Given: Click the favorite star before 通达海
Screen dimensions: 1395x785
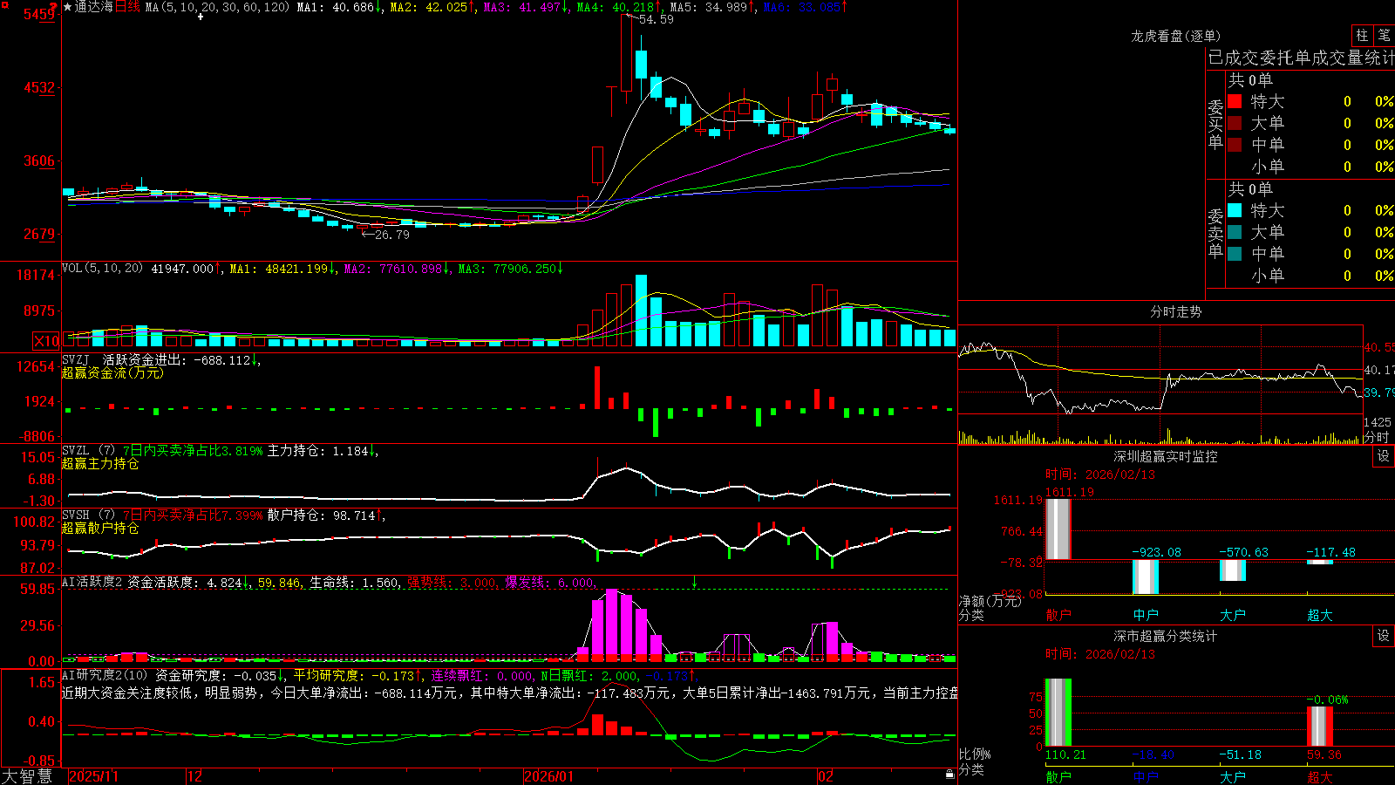Looking at the screenshot, I should click(x=68, y=7).
